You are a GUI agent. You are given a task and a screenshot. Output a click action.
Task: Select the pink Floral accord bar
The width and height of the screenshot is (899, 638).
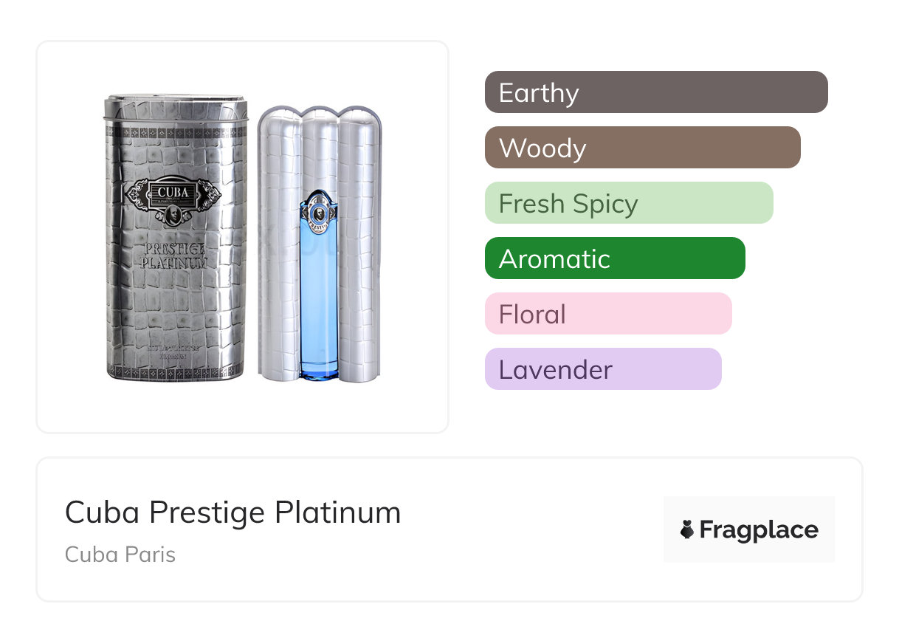pyautogui.click(x=607, y=314)
